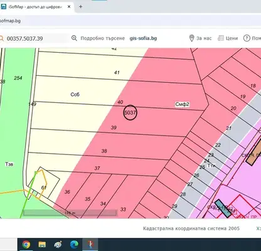Click parcel number 20 on the map
The width and height of the screenshot is (261, 251).
click(233, 109)
